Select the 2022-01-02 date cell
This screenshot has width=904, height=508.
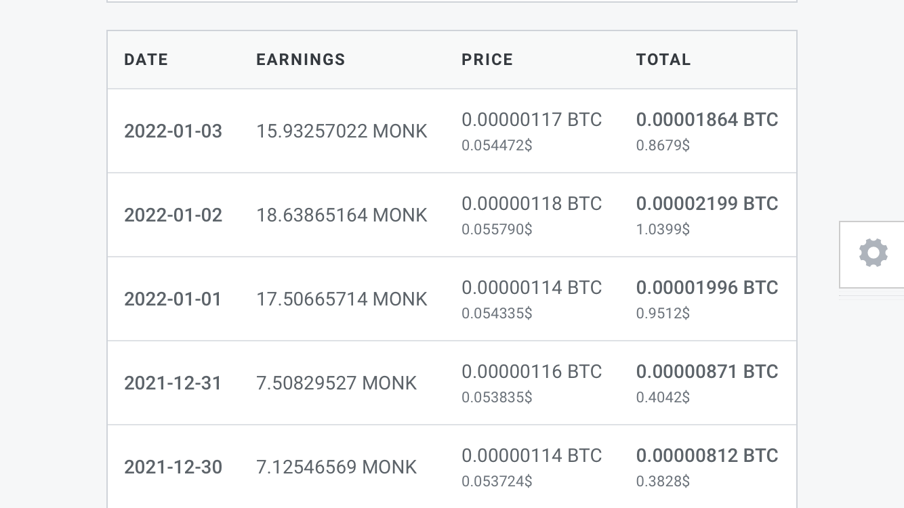click(x=173, y=215)
